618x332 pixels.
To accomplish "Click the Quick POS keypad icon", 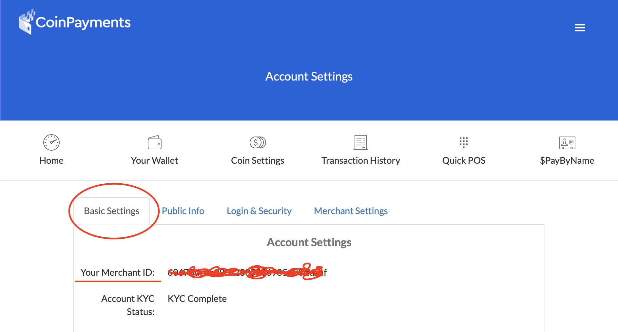I will [464, 142].
